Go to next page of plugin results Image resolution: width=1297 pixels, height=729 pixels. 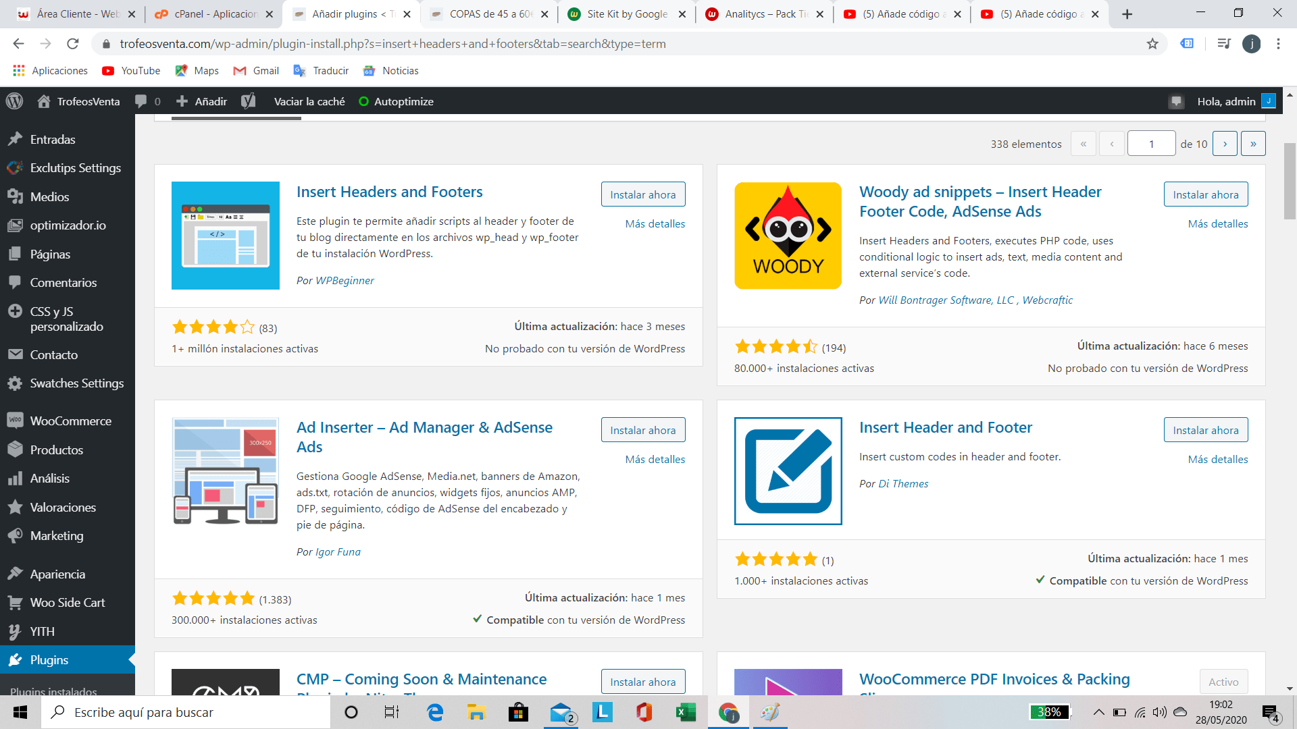[1225, 144]
